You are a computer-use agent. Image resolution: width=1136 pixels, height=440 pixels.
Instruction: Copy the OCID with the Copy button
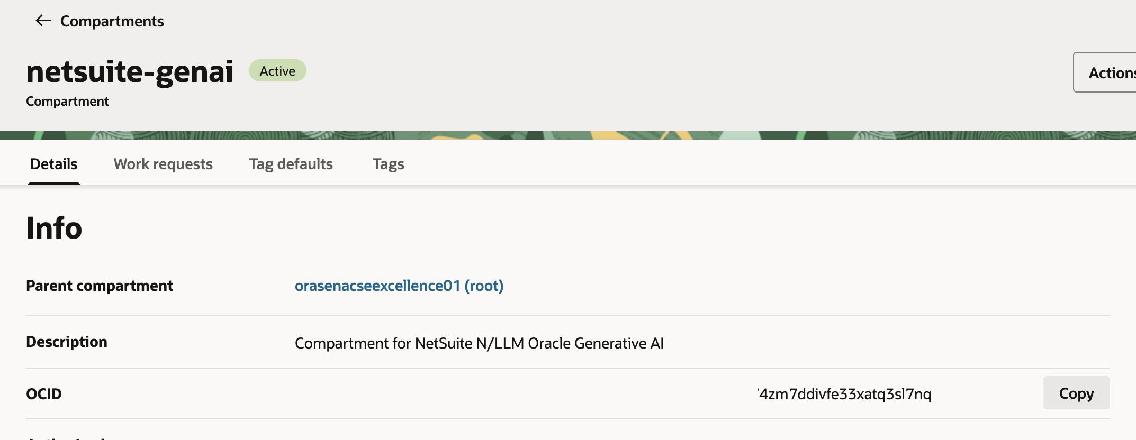pyautogui.click(x=1076, y=393)
